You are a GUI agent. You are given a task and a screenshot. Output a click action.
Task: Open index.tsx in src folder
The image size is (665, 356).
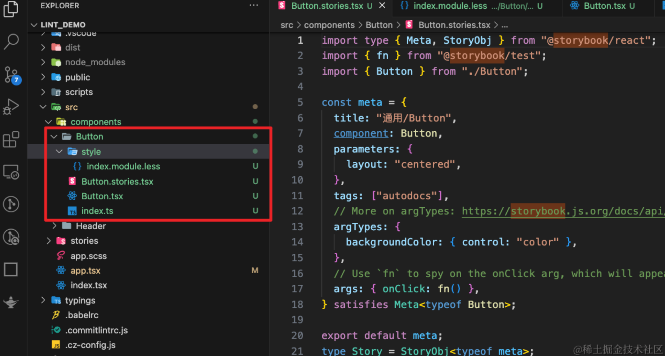[89, 285]
